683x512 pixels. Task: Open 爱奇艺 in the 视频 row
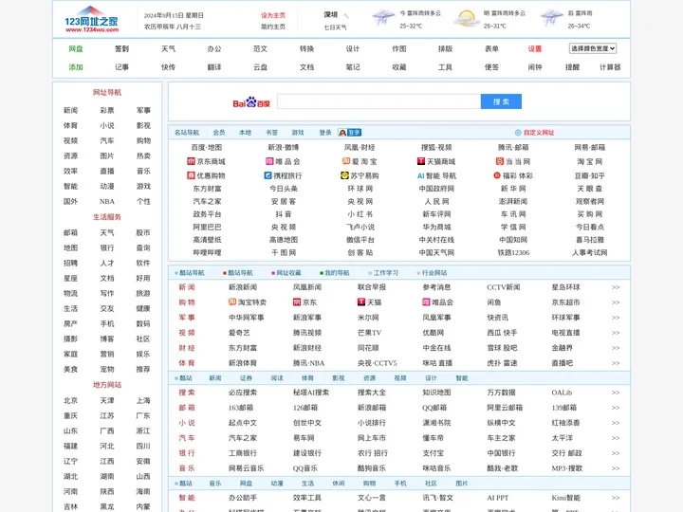pyautogui.click(x=239, y=333)
